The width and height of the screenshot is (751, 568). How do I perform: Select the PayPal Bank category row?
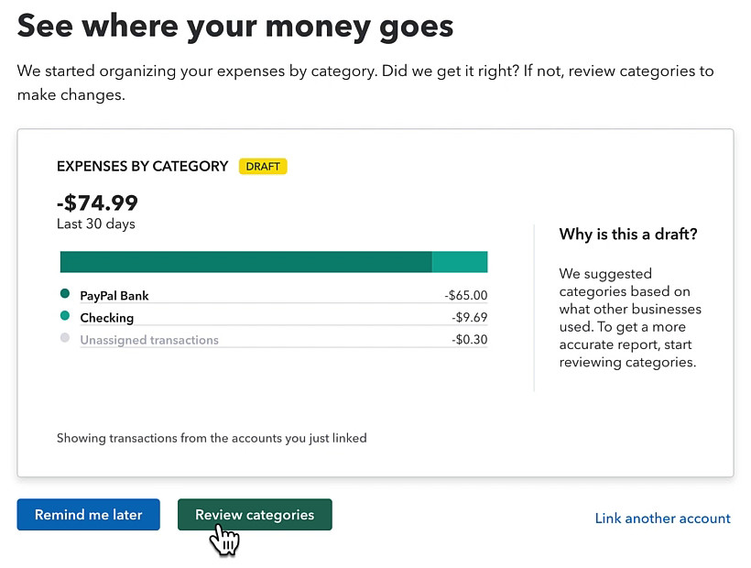274,295
